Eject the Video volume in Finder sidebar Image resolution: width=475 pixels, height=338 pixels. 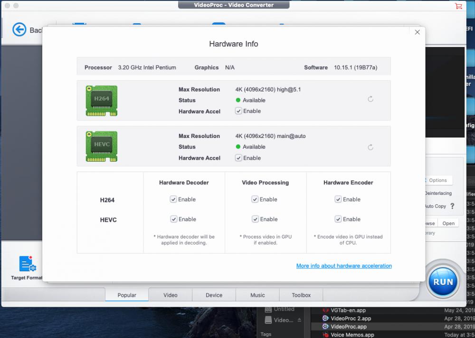coord(299,320)
